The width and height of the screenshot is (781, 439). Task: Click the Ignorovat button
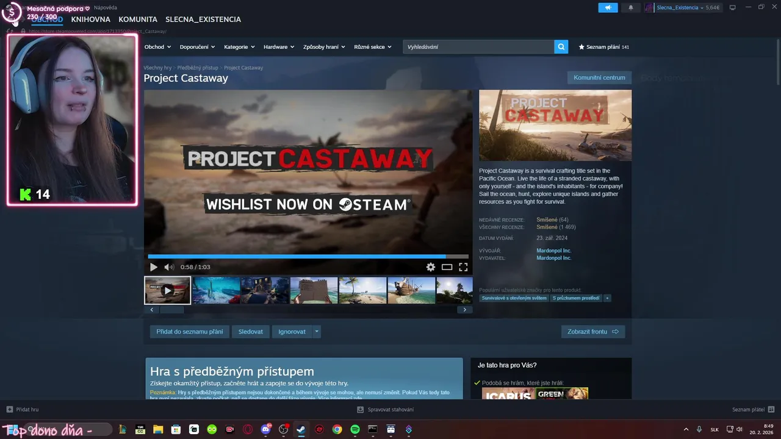coord(292,332)
